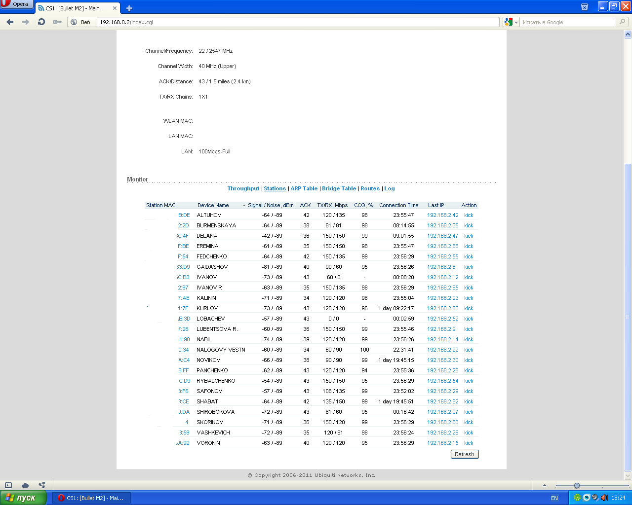Open the Windows Start button
The height and width of the screenshot is (505, 632).
24,498
